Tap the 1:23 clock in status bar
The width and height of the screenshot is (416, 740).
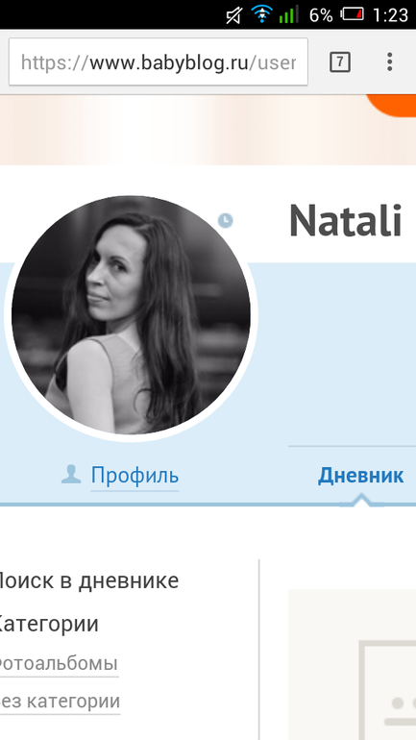(390, 15)
